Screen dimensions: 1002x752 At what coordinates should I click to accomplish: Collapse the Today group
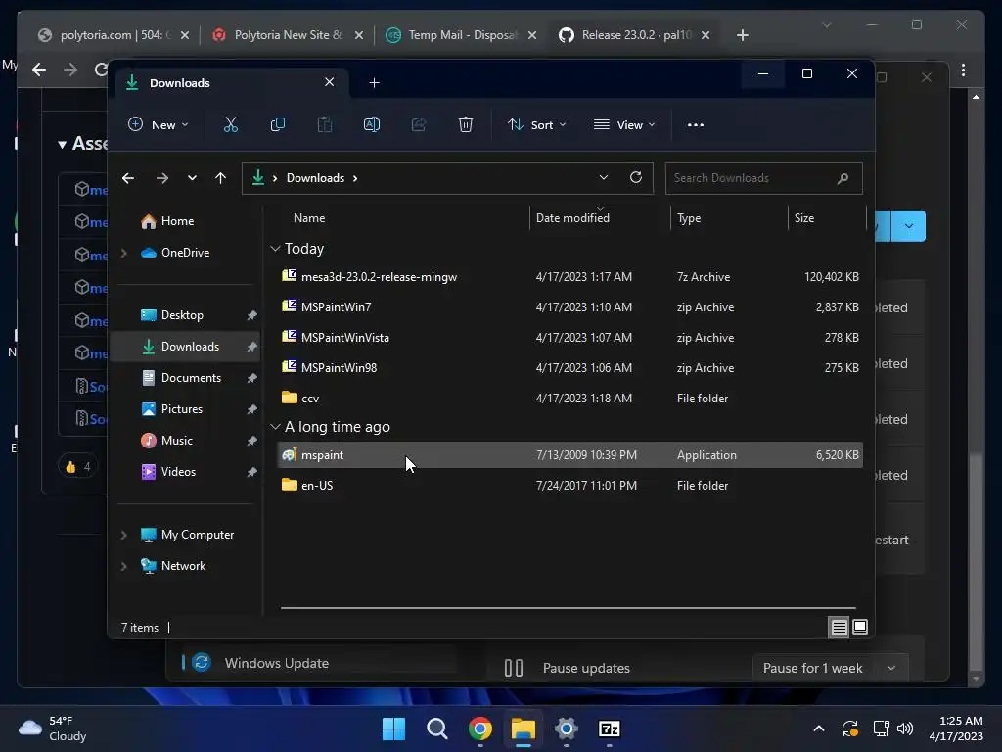point(275,248)
